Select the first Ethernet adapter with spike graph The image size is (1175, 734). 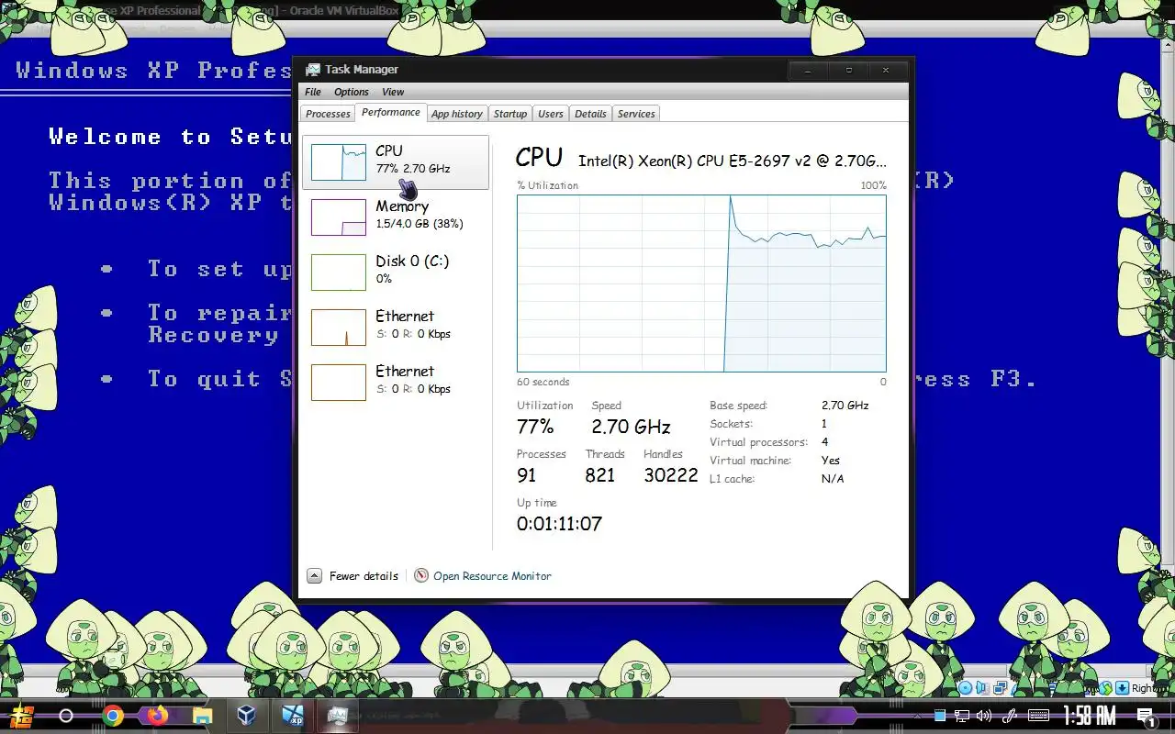(x=396, y=327)
